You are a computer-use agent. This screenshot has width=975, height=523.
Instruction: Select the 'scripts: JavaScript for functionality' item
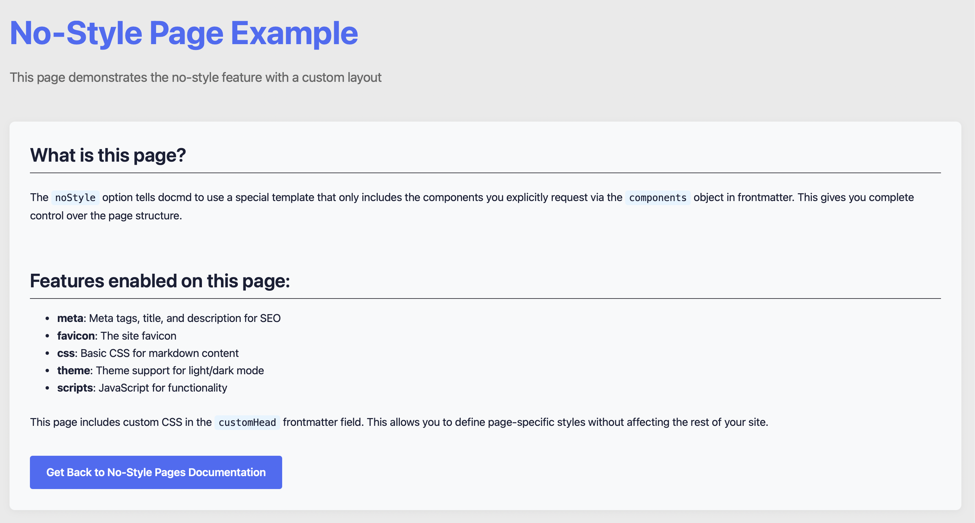coord(142,387)
